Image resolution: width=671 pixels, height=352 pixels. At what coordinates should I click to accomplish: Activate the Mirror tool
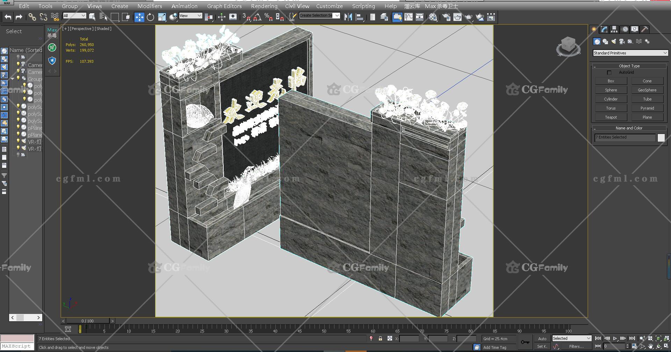click(x=348, y=17)
